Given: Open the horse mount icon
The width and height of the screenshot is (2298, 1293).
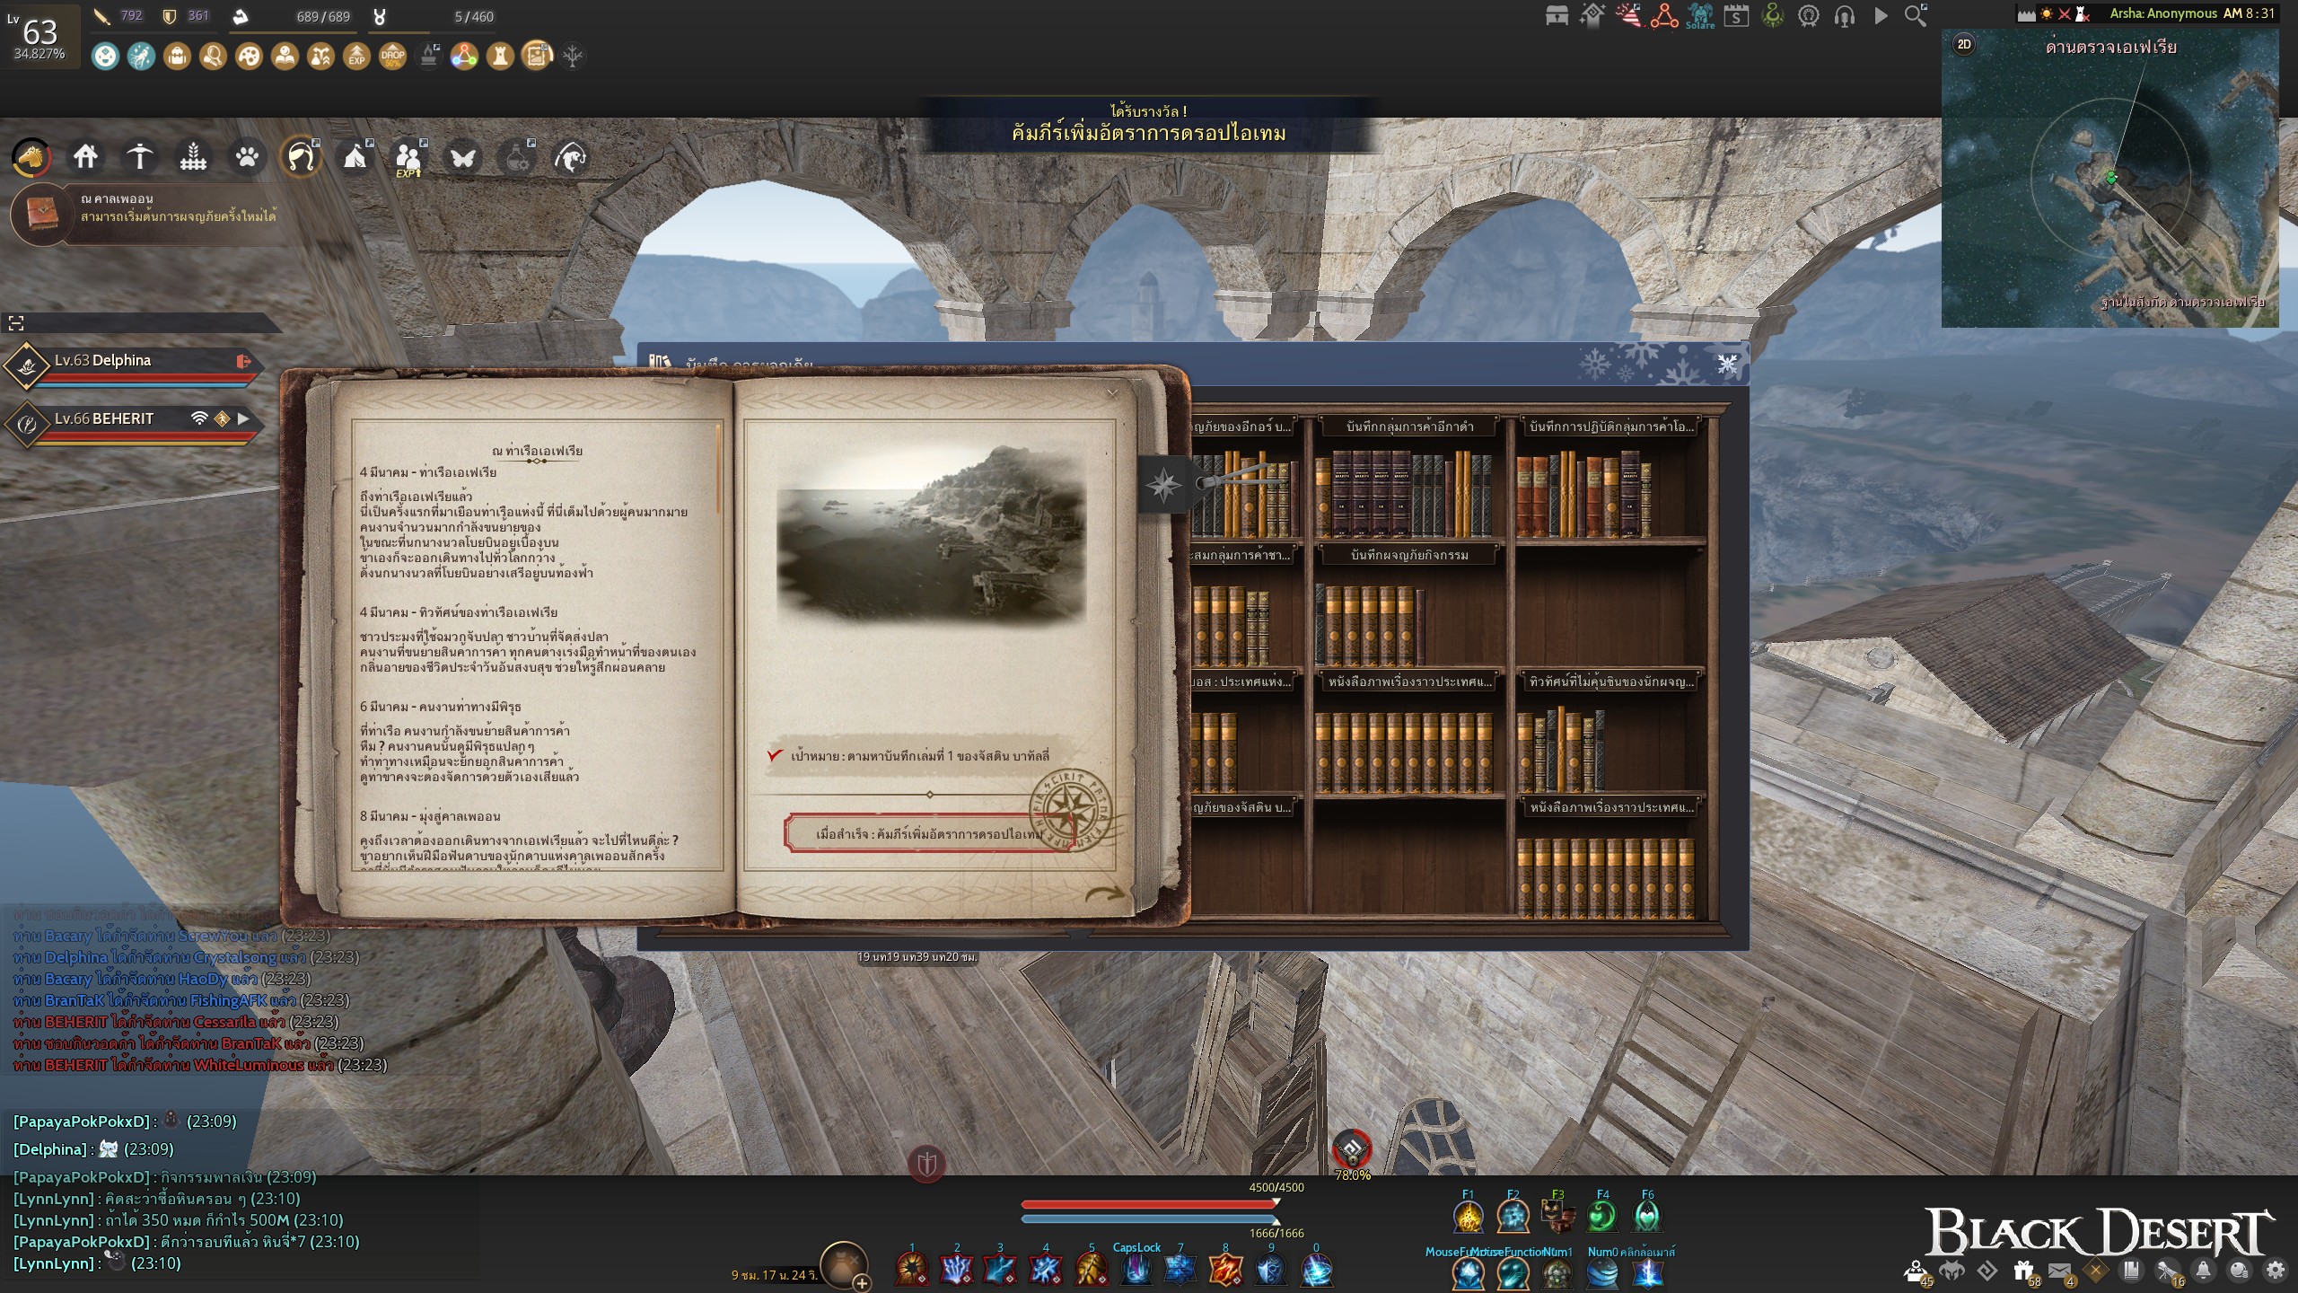Looking at the screenshot, I should coord(31,158).
